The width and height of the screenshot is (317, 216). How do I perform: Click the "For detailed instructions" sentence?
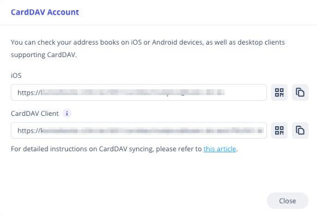[x=124, y=149]
